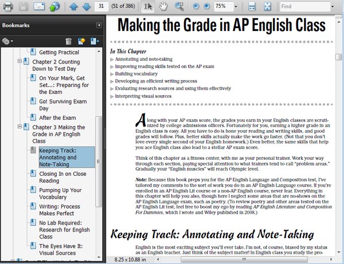Open the zoom percentage dropdown arrow
Image resolution: width=344 pixels, height=264 pixels.
[x=236, y=6]
